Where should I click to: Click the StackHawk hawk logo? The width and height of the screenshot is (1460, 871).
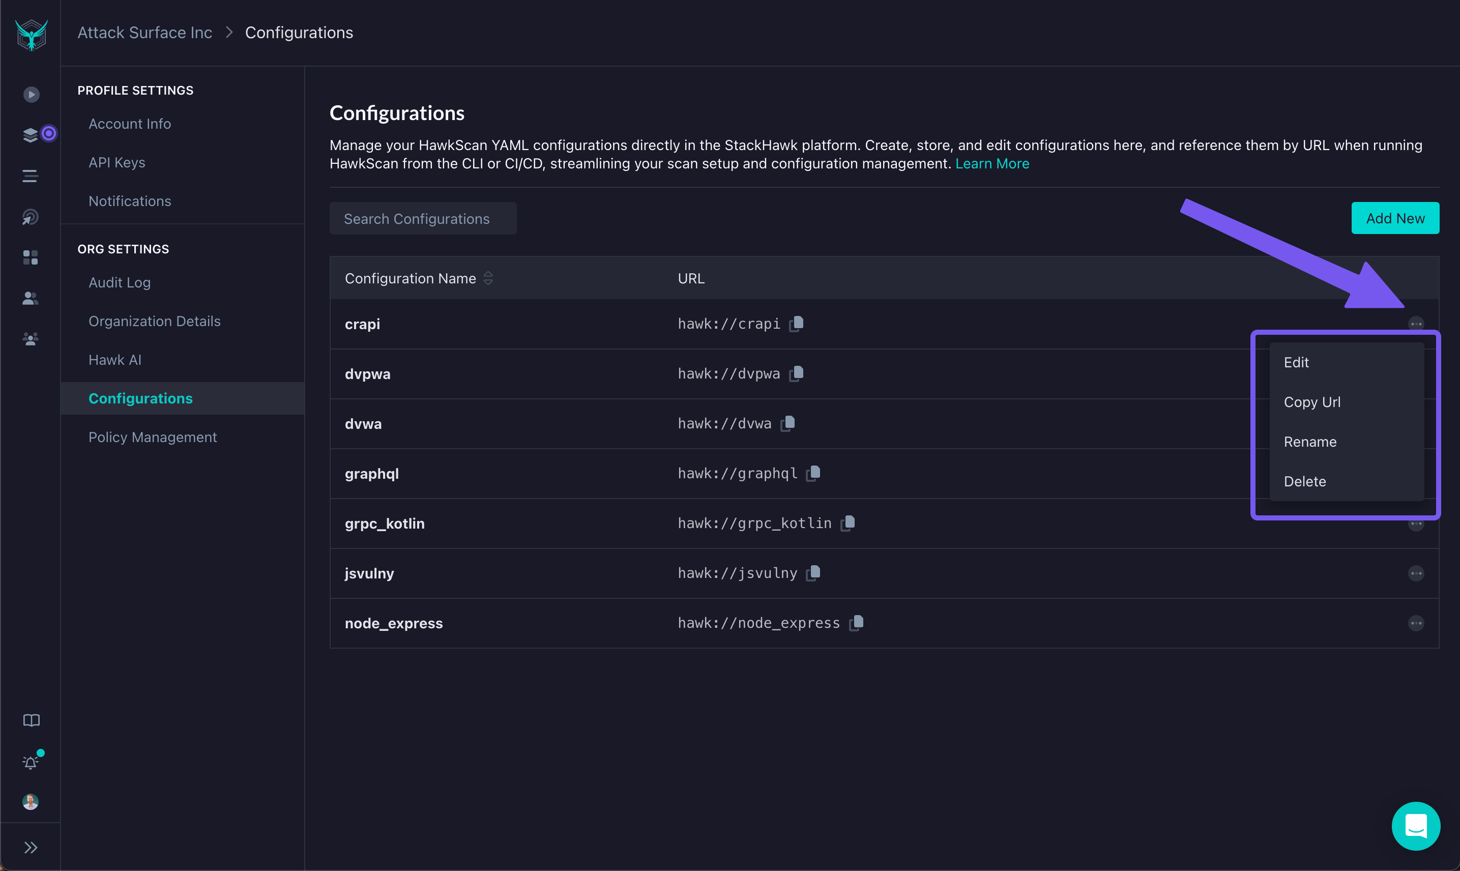(x=31, y=34)
